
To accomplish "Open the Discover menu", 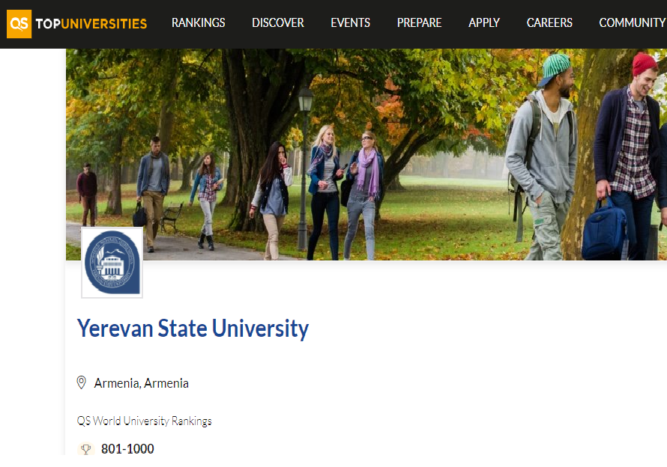I will 278,23.
